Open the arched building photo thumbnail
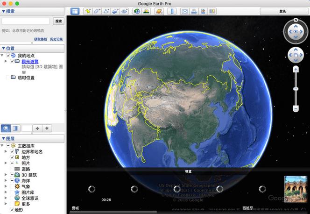Image resolution: width=310 pixels, height=214 pixels. 296,189
